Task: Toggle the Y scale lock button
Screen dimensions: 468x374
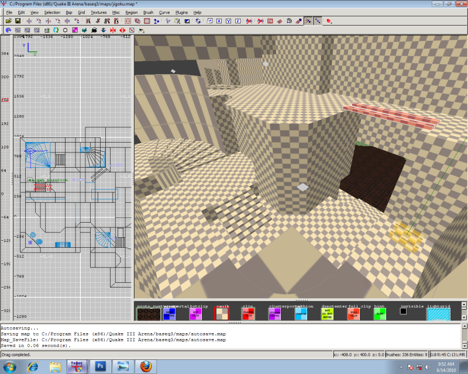Action: (x=228, y=21)
